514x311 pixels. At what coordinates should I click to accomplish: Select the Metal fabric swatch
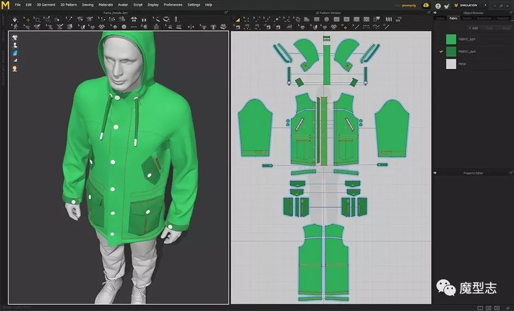(451, 64)
